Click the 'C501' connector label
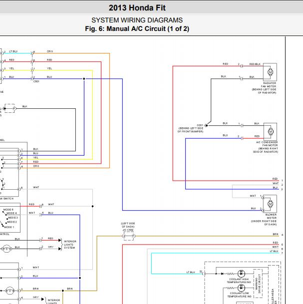Viewport: 303px width, 304px height. (36, 81)
